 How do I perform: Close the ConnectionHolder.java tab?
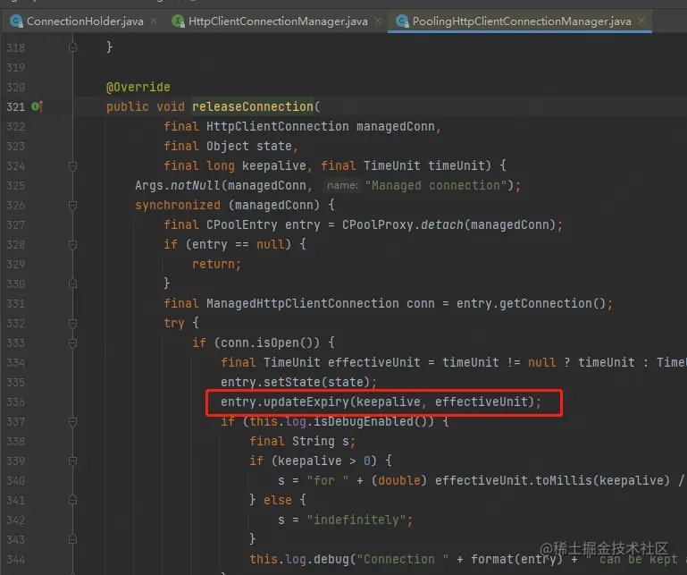(x=154, y=21)
